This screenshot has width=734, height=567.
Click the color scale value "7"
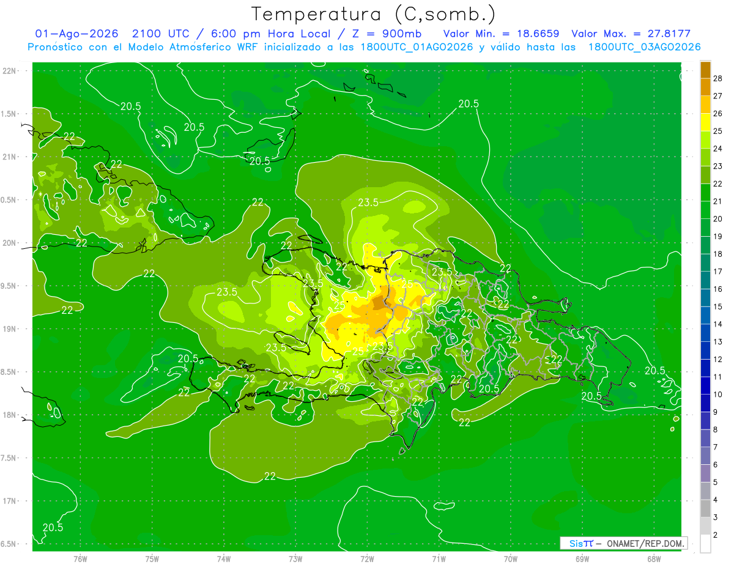(716, 448)
